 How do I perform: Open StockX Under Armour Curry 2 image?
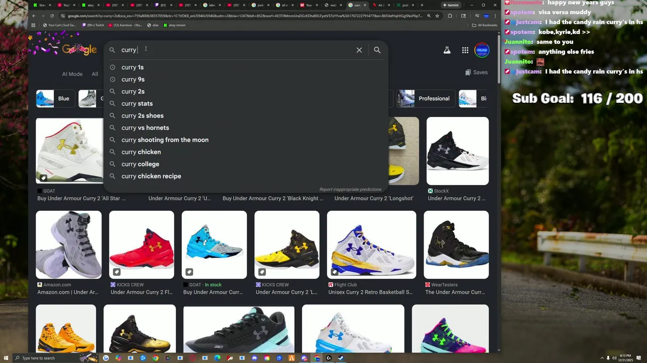click(457, 151)
